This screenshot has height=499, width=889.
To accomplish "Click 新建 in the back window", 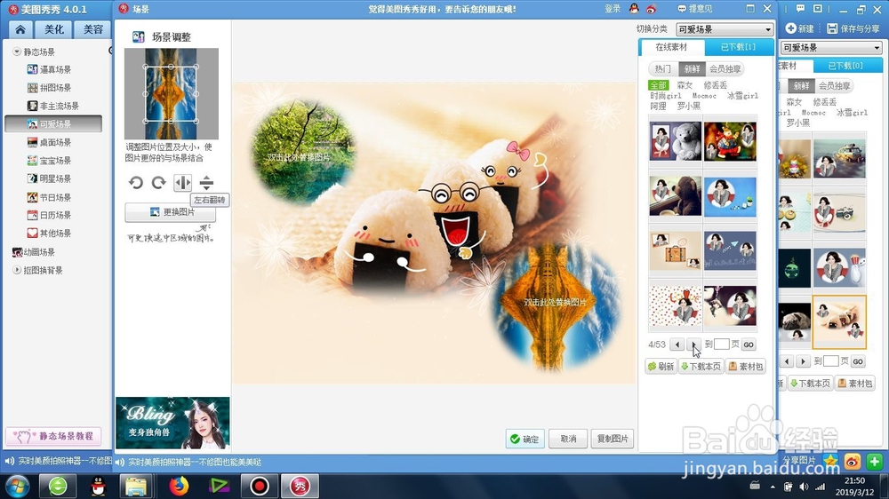I will tap(800, 28).
